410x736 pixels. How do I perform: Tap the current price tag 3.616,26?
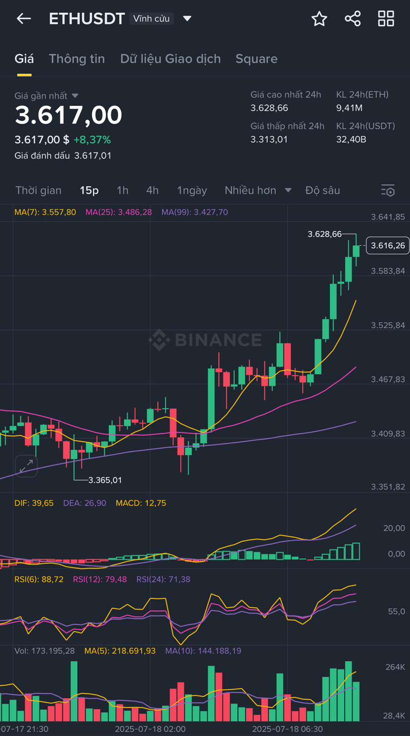(388, 245)
